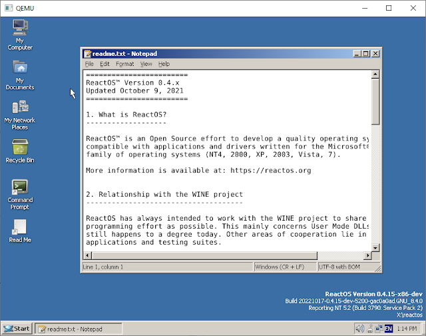Maximize the Notepad window

[366, 53]
